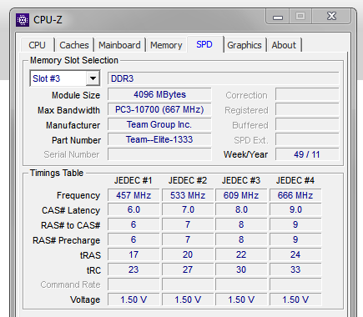
Task: Click JEDEC #4 Voltage 1.50 V cell
Action: point(295,299)
